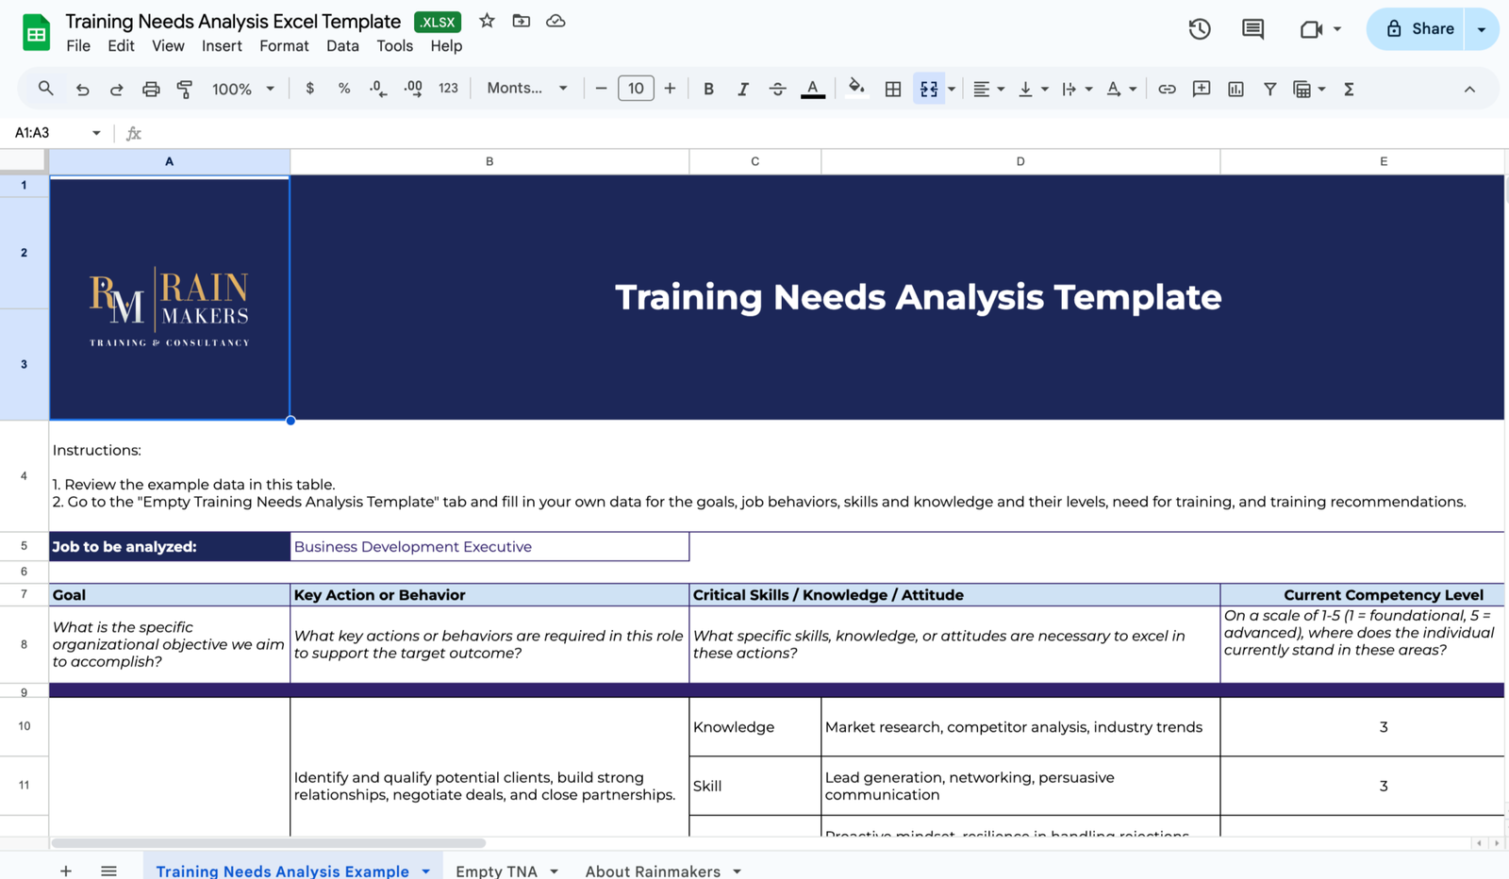Toggle italic formatting

[743, 88]
